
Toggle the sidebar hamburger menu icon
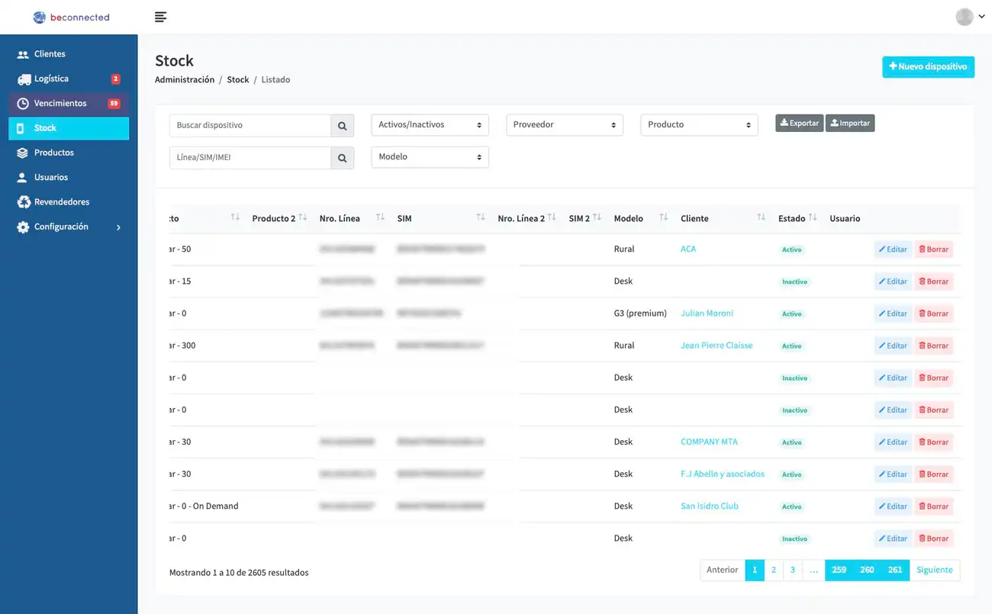tap(160, 17)
